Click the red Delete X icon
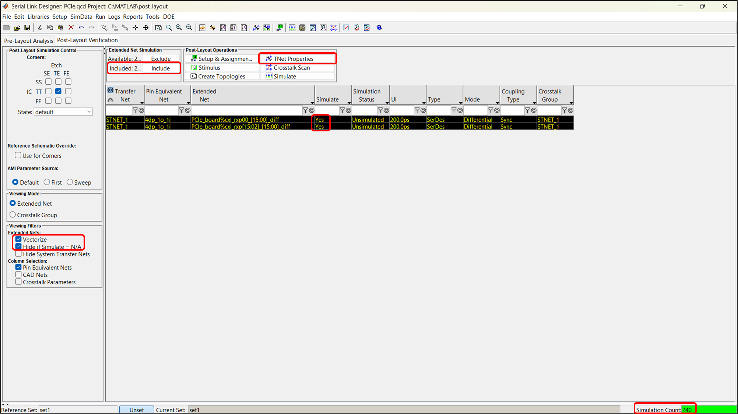Screen dimensions: 738x414 71,28
